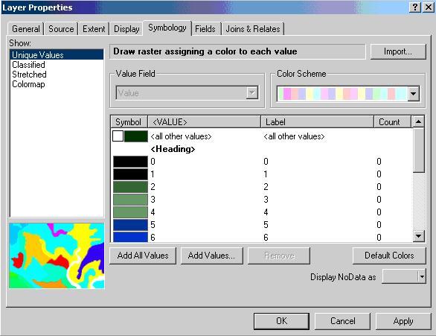Viewport: 436px width, 336px height.
Task: Switch to the Source tab
Action: click(61, 29)
